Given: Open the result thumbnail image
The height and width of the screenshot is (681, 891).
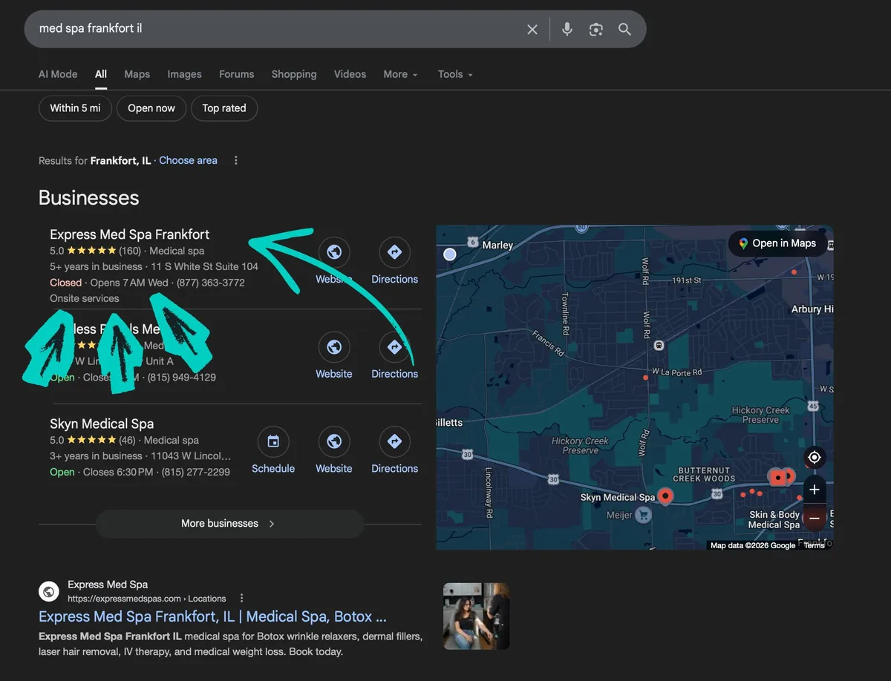Looking at the screenshot, I should [x=477, y=616].
